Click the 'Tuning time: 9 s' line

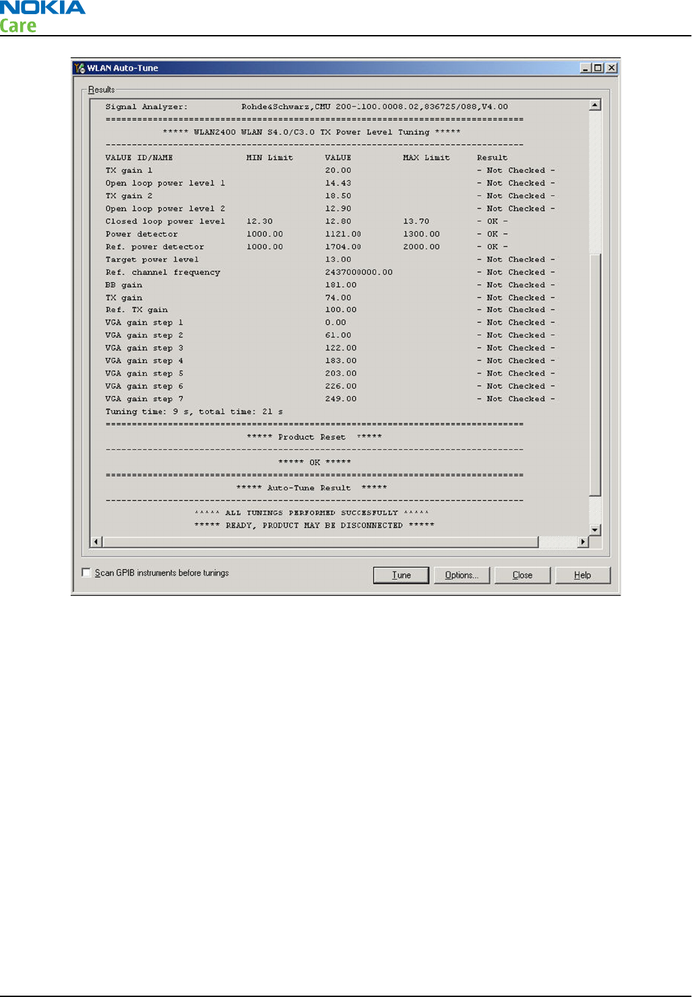(194, 412)
